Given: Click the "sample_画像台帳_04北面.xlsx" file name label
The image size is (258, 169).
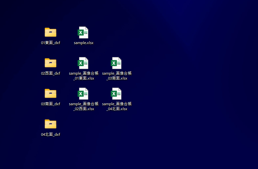Looking at the screenshot, I should [117, 106].
